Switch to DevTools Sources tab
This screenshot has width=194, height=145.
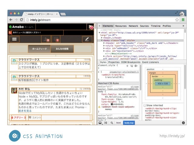pyautogui.click(x=144, y=26)
